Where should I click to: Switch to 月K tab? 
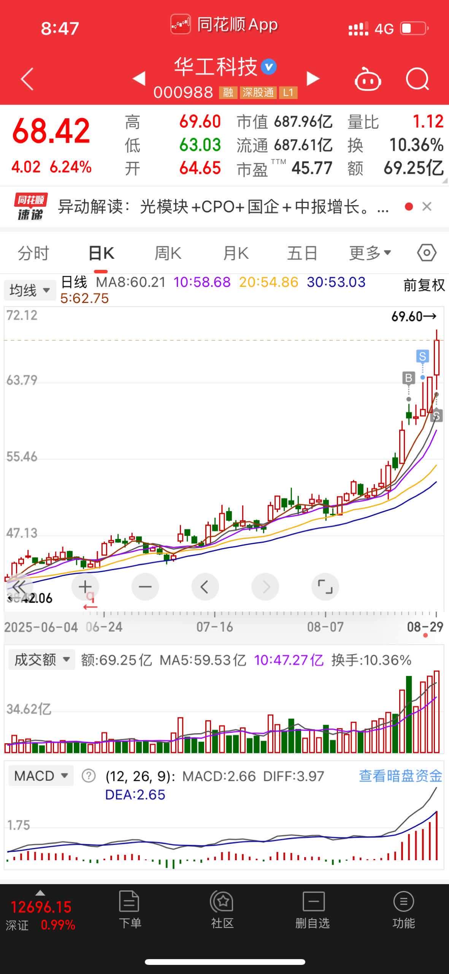[236, 253]
